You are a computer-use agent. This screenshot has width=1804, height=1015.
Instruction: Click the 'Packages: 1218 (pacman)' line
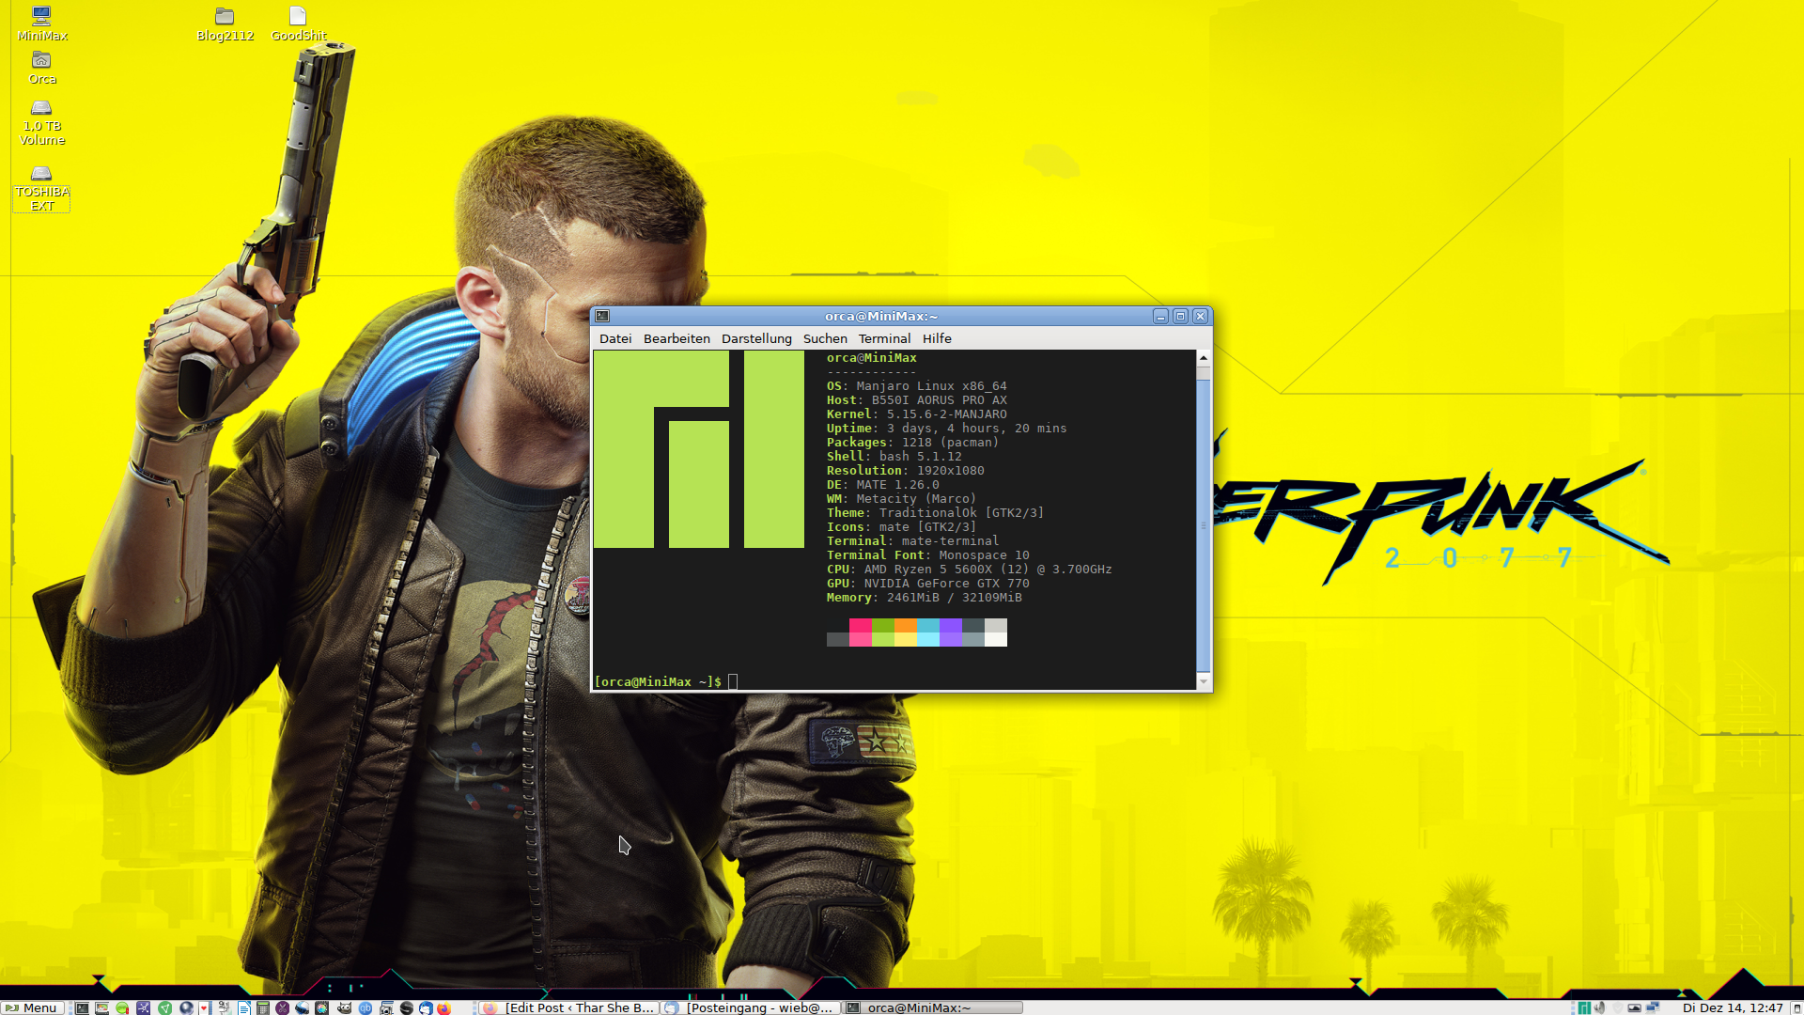point(912,443)
